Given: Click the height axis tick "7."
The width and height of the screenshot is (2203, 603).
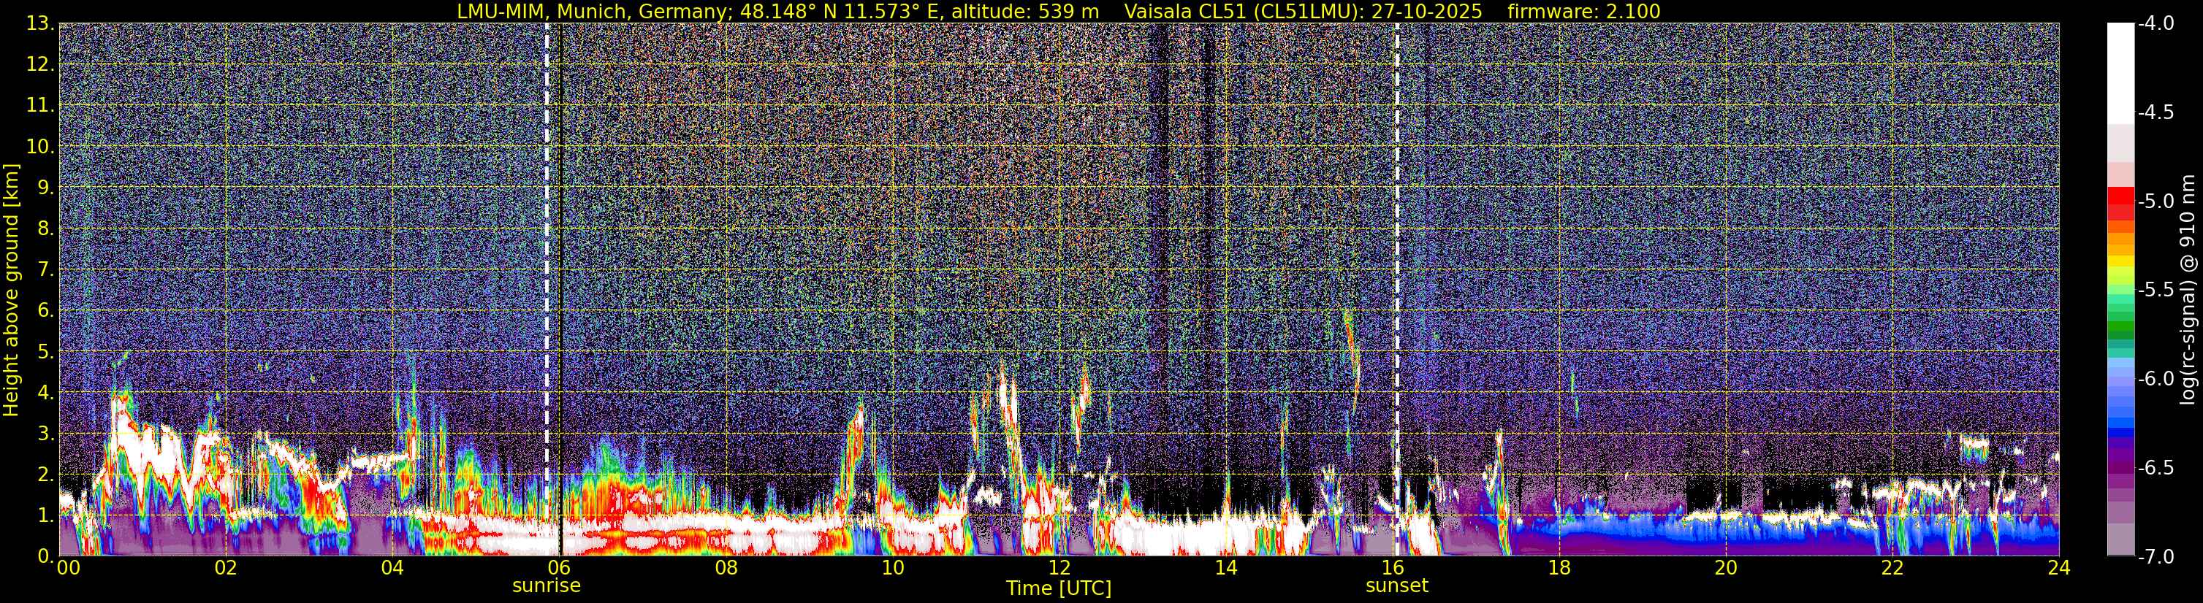Looking at the screenshot, I should [x=45, y=270].
